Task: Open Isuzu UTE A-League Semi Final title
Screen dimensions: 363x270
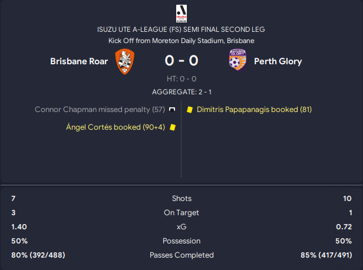Action: point(181,29)
